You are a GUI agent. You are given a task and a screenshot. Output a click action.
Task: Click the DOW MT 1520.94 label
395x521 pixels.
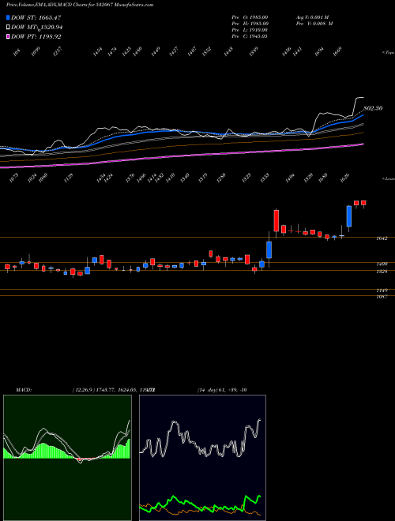[37, 28]
